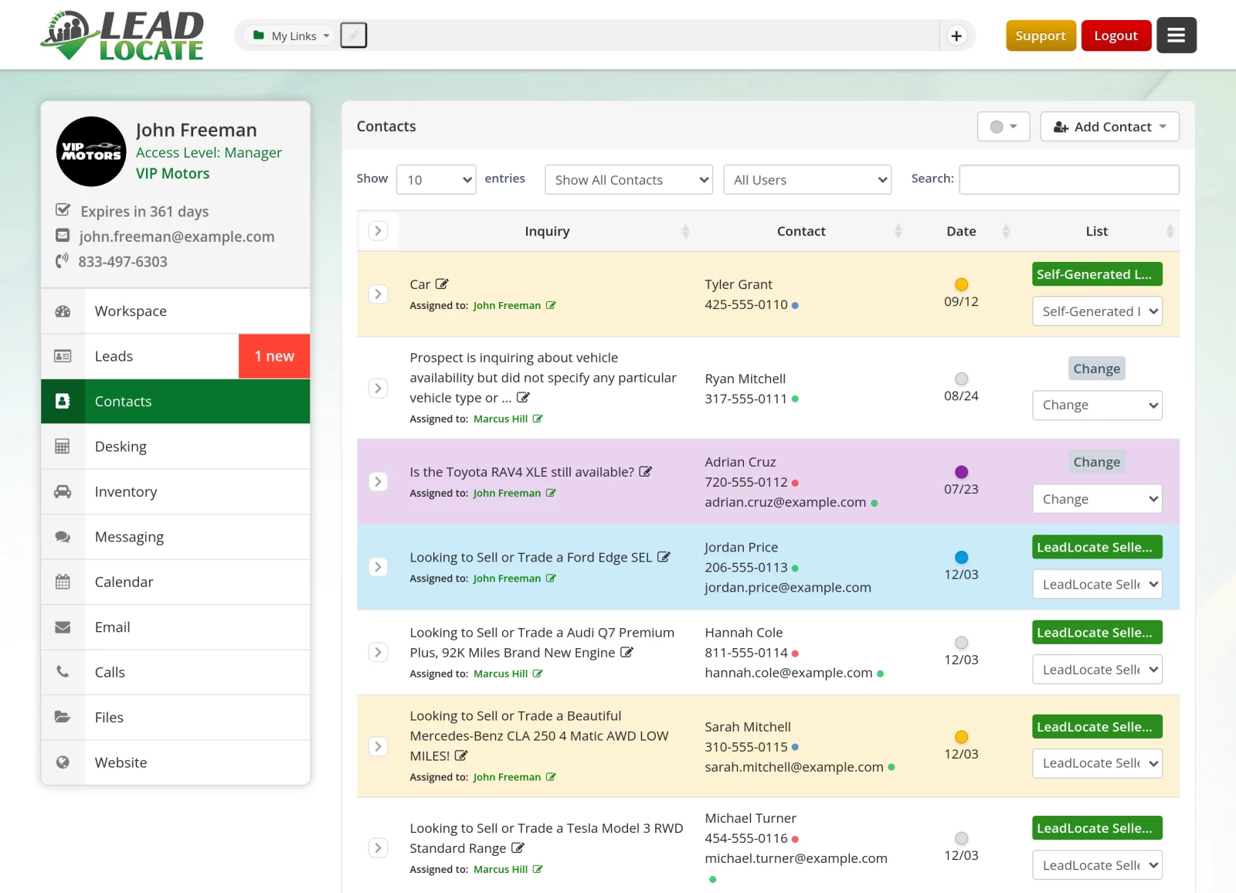Screen dimensions: 1236x893
Task: Open the Workspace menu item
Action: tap(175, 311)
